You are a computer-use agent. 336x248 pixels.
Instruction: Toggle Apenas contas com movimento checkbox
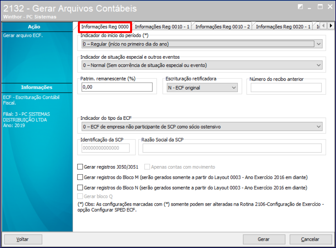147,167
